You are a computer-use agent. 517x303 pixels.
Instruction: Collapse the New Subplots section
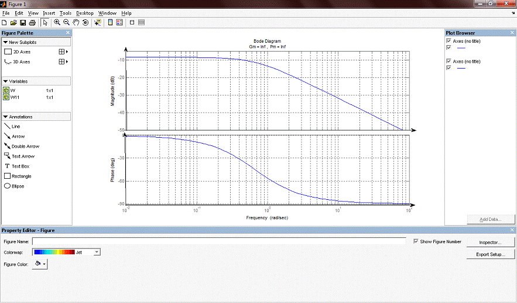(x=6, y=42)
